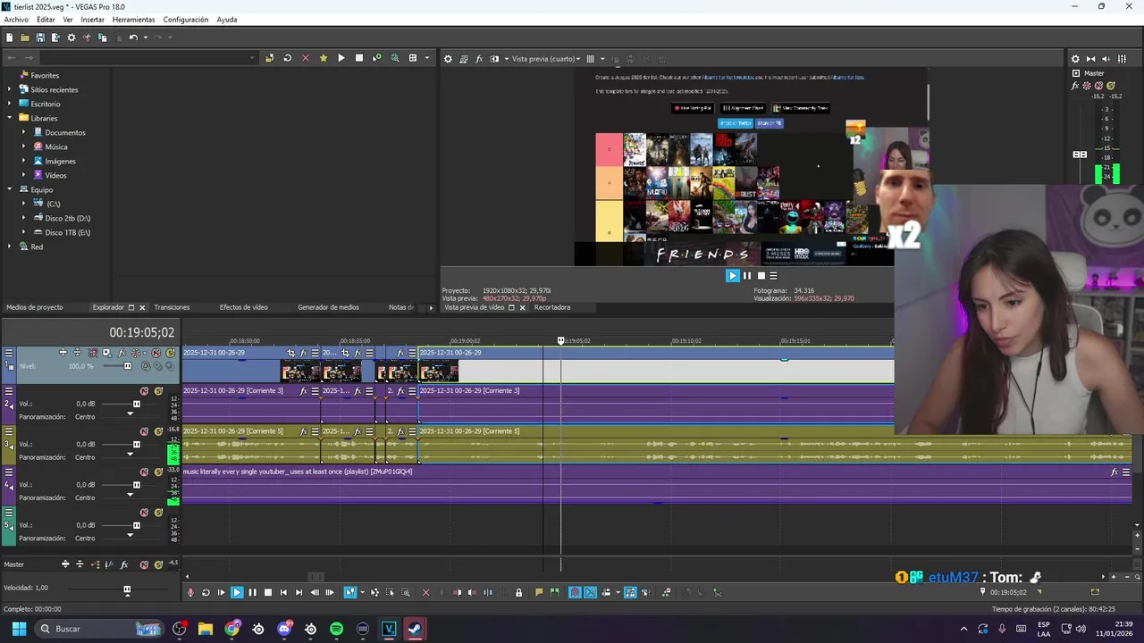Expand the Escritorio tree node
This screenshot has width=1144, height=643.
coord(11,104)
